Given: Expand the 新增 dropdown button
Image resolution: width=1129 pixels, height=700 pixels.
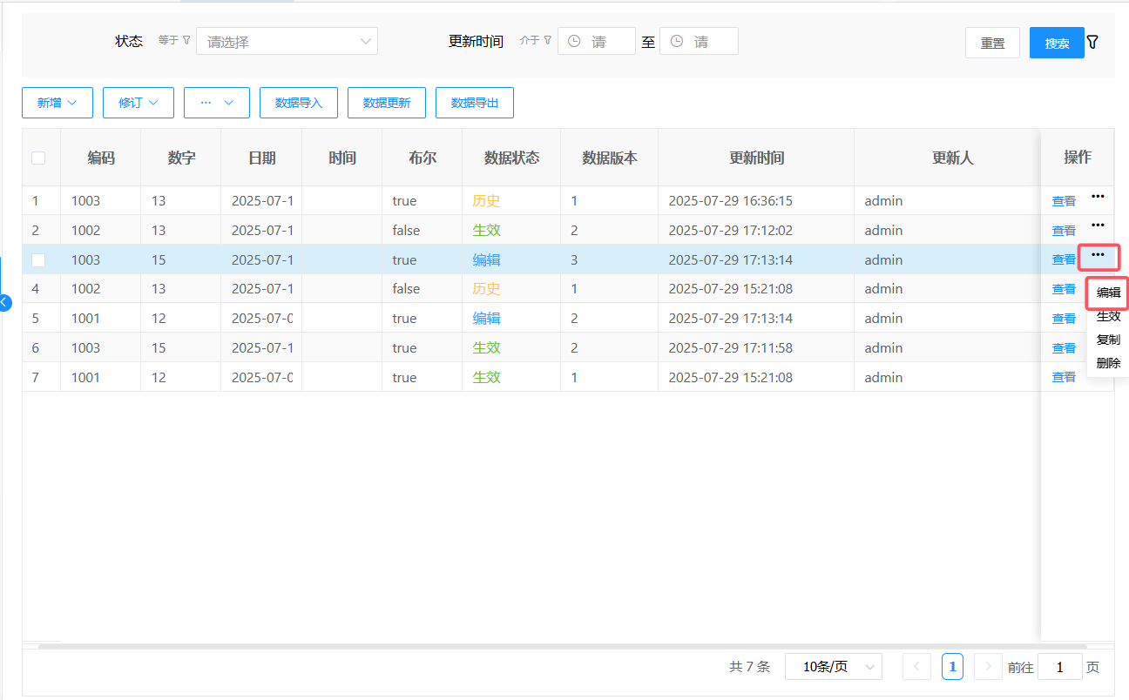Looking at the screenshot, I should tap(57, 103).
